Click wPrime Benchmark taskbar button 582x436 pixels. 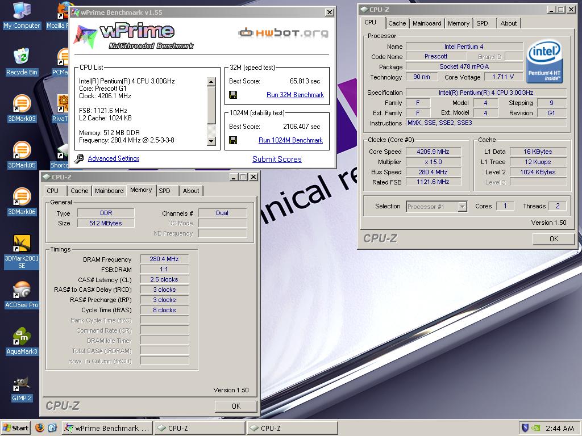click(107, 428)
